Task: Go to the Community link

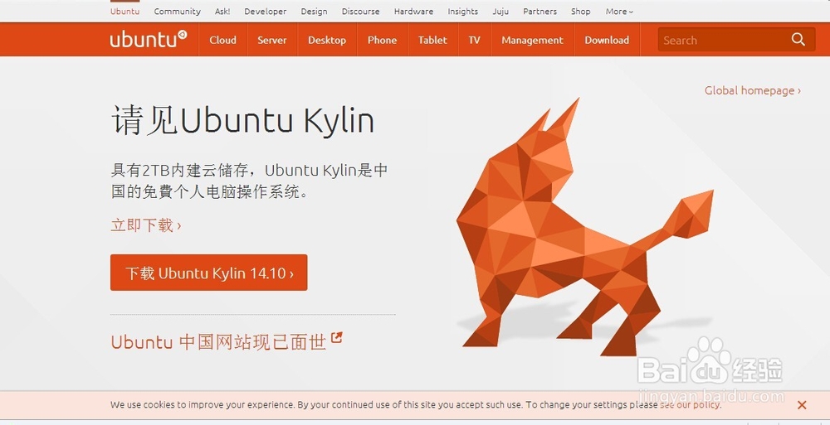Action: tap(178, 11)
